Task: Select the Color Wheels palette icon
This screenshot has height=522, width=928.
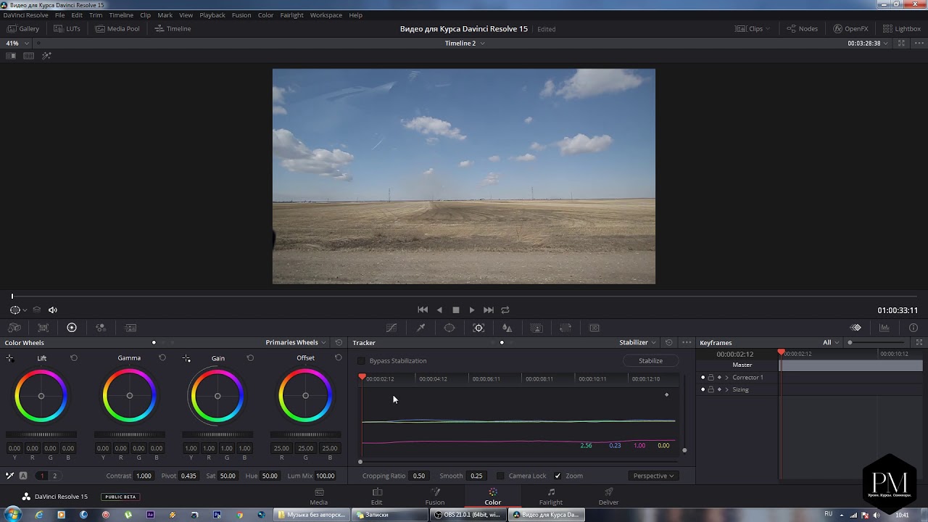Action: click(72, 328)
